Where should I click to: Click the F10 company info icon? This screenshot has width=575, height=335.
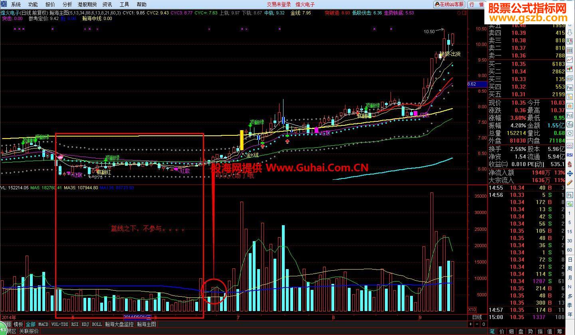(570, 87)
